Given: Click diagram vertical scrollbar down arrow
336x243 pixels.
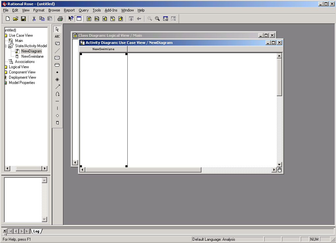Looking at the screenshot, I should [x=279, y=164].
